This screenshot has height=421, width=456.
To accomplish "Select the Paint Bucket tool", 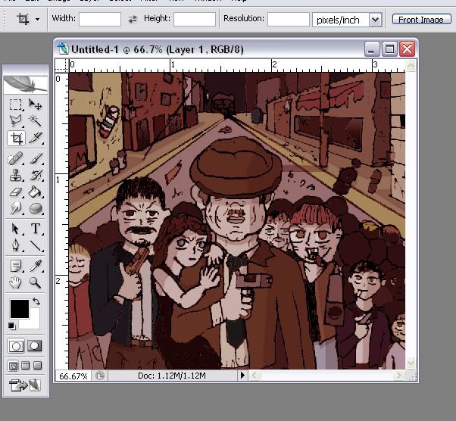I will [35, 192].
